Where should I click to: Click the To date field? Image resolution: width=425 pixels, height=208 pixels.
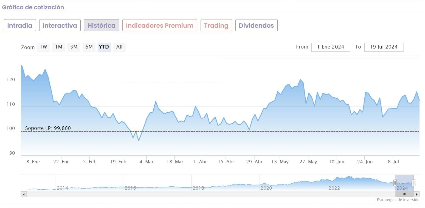tap(384, 47)
